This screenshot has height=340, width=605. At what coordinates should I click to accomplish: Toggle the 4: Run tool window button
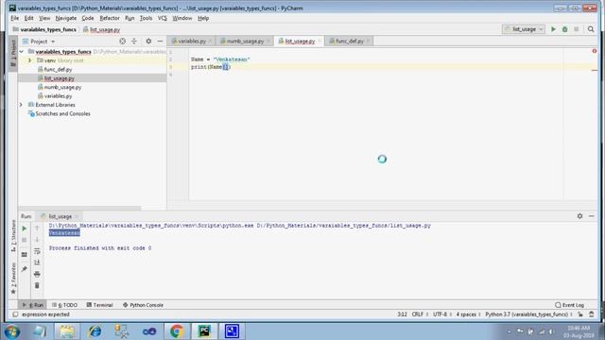click(33, 305)
